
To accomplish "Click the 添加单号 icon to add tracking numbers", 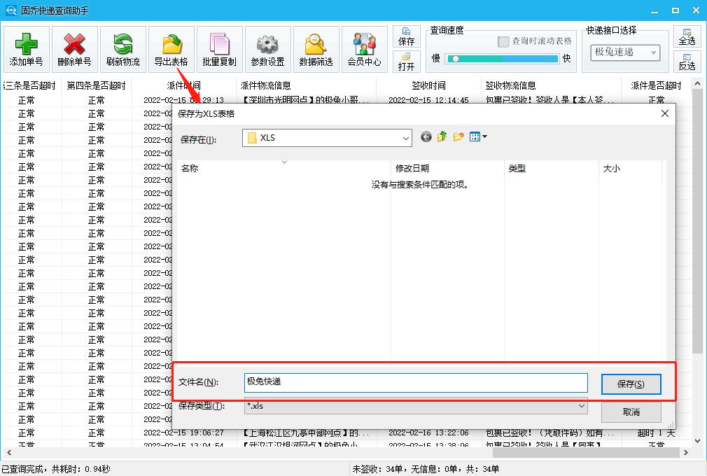I will coord(26,48).
